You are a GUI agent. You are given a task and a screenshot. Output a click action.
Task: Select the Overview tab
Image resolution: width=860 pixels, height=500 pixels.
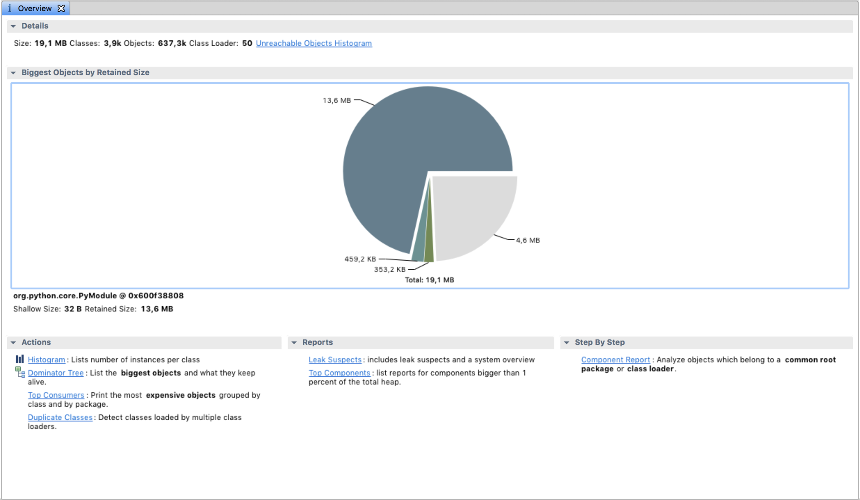(35, 8)
